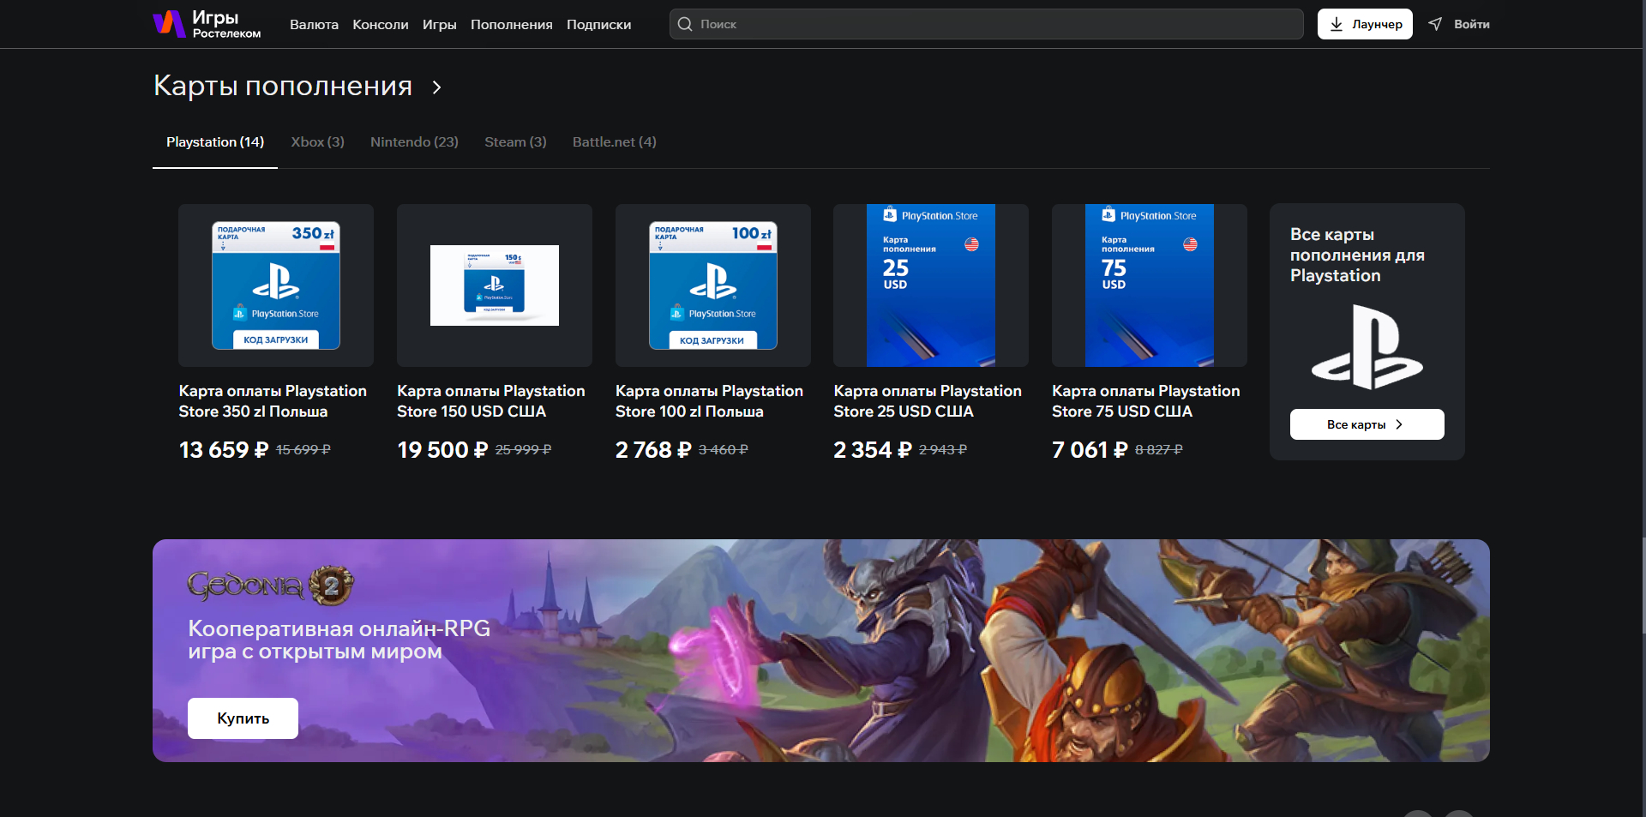Expand Карты пополнения with the chevron arrow
Viewport: 1646px width, 817px height.
click(437, 87)
